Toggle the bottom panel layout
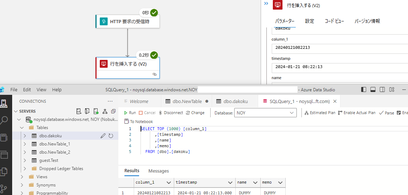Viewport: 408px width, 195px height. coord(373,90)
